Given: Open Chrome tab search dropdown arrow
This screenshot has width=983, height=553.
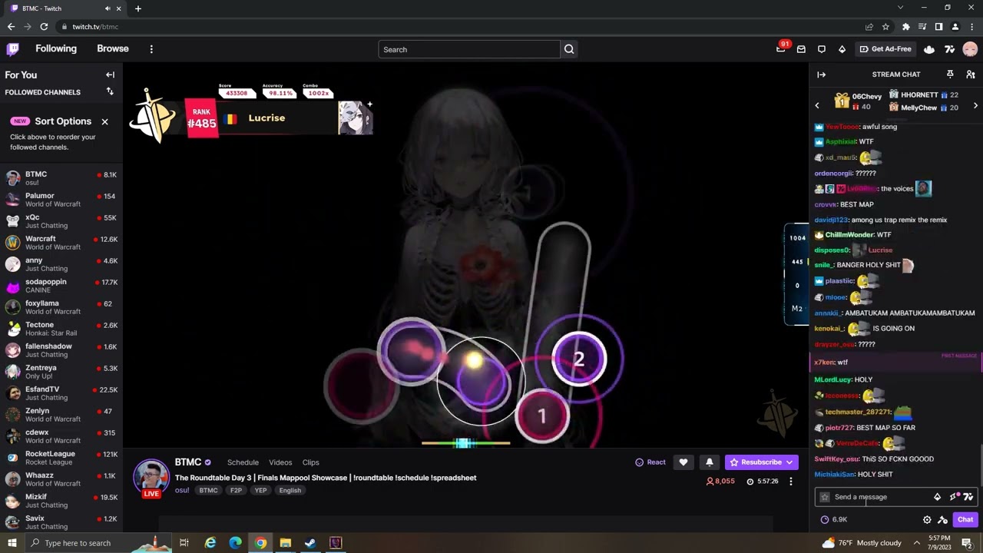Looking at the screenshot, I should point(900,8).
